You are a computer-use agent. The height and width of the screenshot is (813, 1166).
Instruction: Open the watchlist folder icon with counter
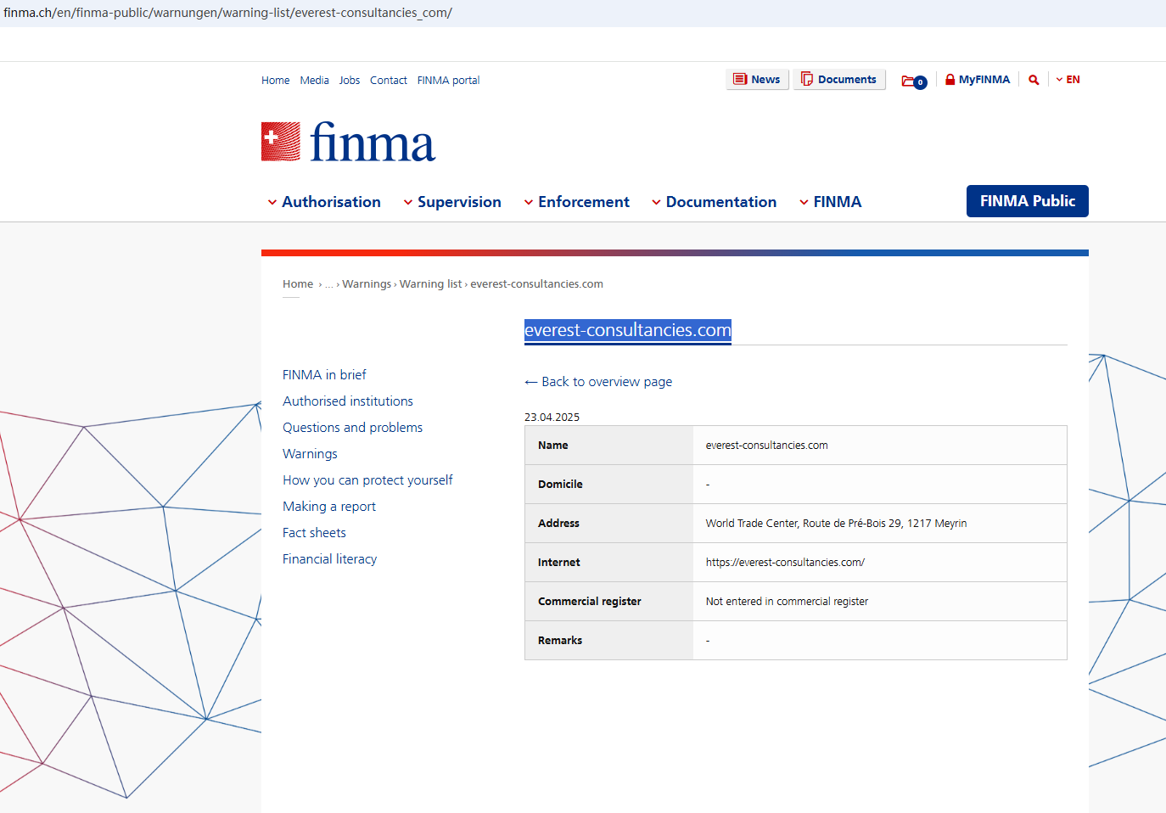914,81
